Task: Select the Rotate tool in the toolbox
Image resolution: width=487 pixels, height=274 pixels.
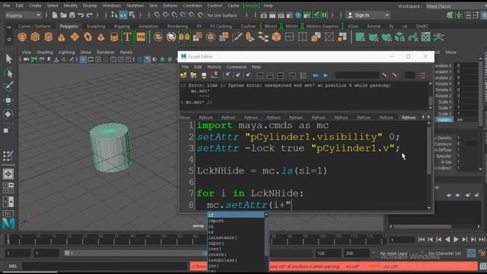Action: 8,114
